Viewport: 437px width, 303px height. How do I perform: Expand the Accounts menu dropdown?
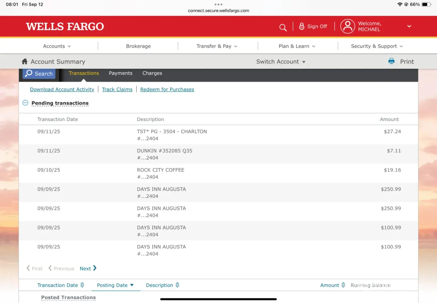coord(57,46)
